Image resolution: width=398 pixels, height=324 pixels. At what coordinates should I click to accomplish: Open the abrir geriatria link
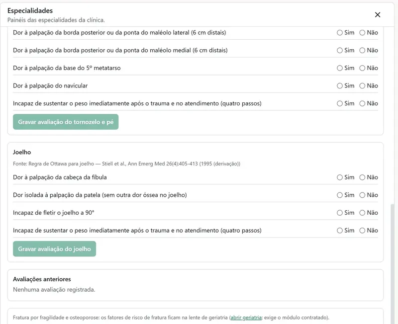pos(246,318)
